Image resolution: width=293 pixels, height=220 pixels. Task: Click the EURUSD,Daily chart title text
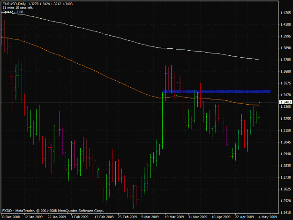14,4
